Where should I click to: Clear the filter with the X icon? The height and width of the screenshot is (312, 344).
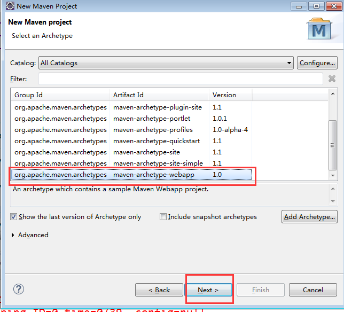coord(332,79)
